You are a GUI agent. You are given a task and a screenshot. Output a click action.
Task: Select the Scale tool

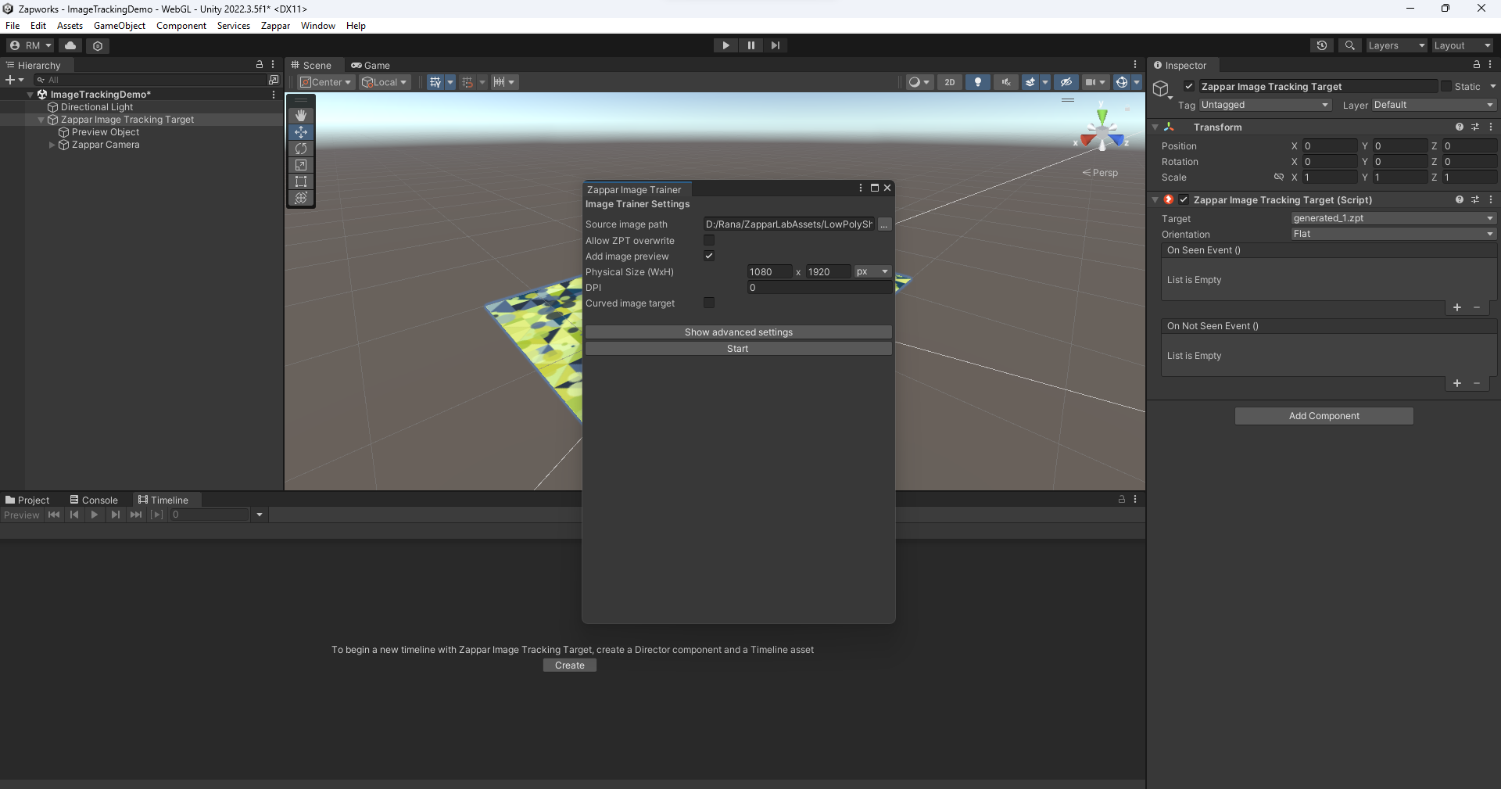click(301, 165)
